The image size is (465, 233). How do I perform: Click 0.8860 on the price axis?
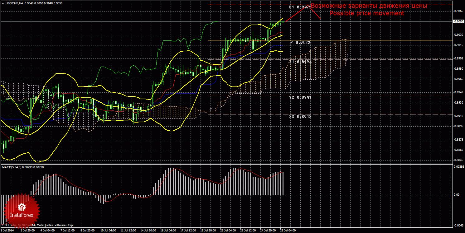(x=458, y=150)
